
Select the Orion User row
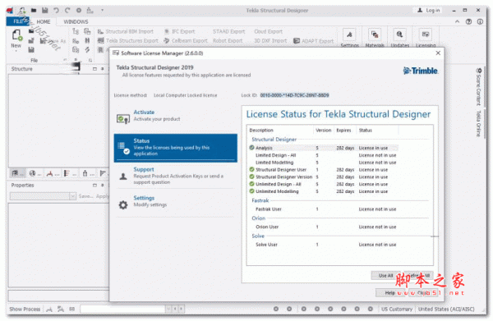(x=323, y=227)
